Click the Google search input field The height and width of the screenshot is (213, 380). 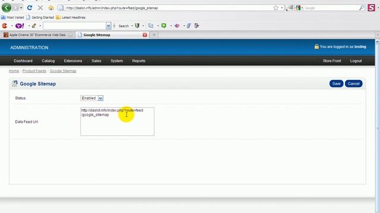(331, 8)
